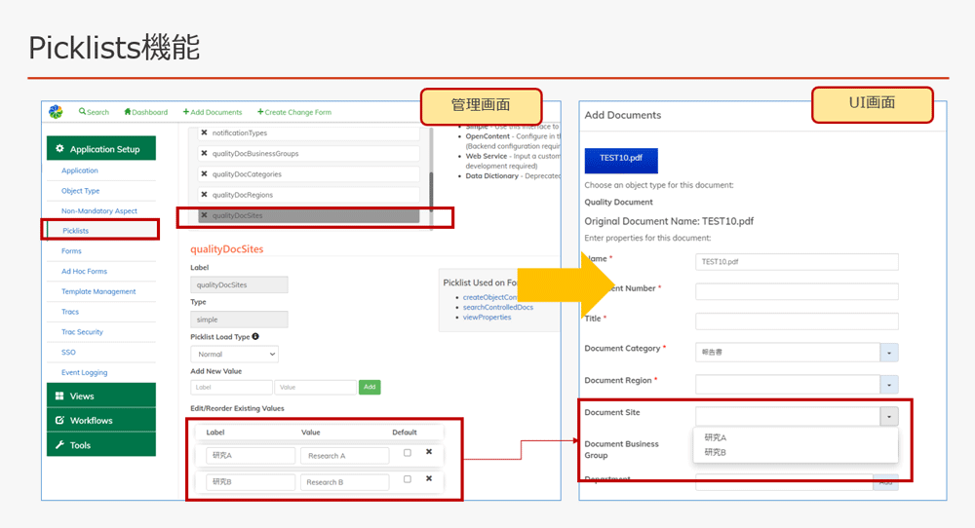Open Non-Mandatory Aspect in sidebar
Image resolution: width=975 pixels, height=528 pixels.
[x=99, y=211]
